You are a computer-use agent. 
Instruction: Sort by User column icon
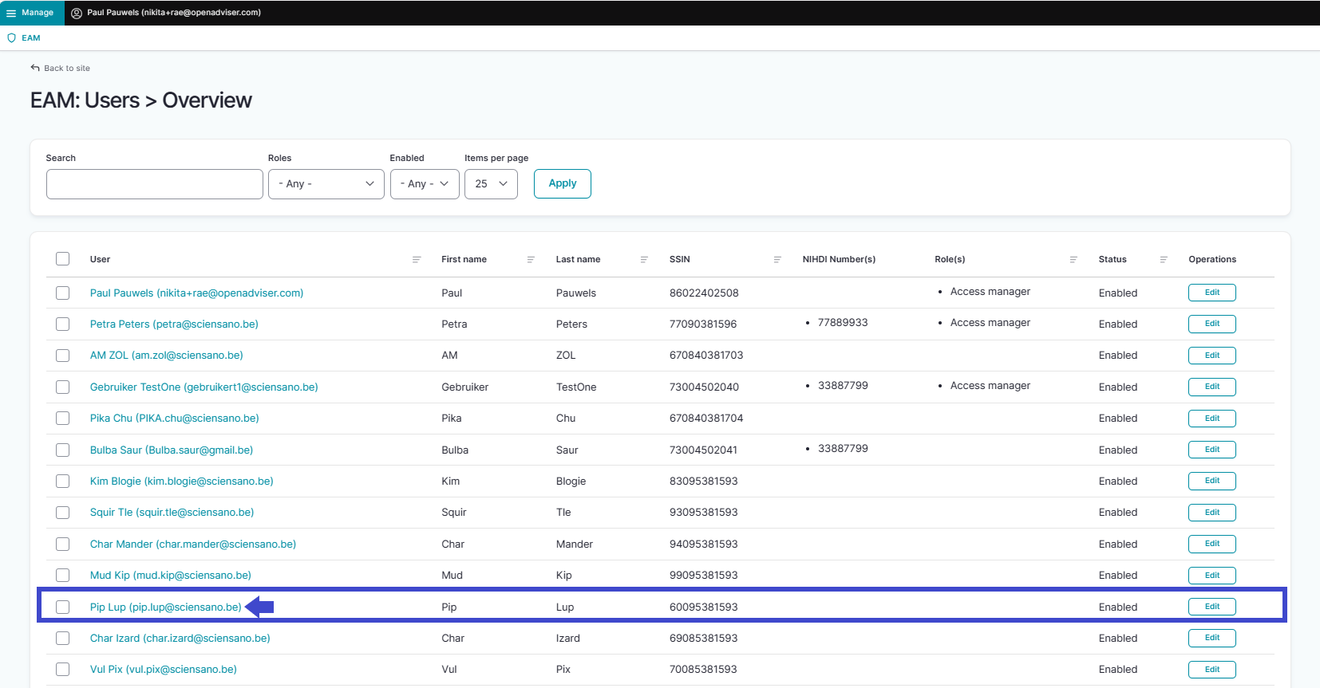[x=417, y=260]
